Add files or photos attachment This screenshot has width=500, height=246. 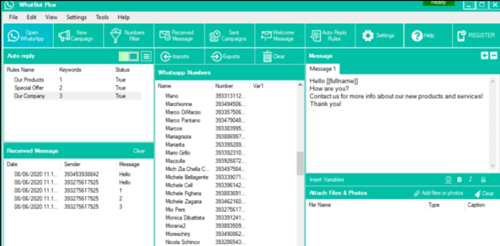click(x=438, y=193)
